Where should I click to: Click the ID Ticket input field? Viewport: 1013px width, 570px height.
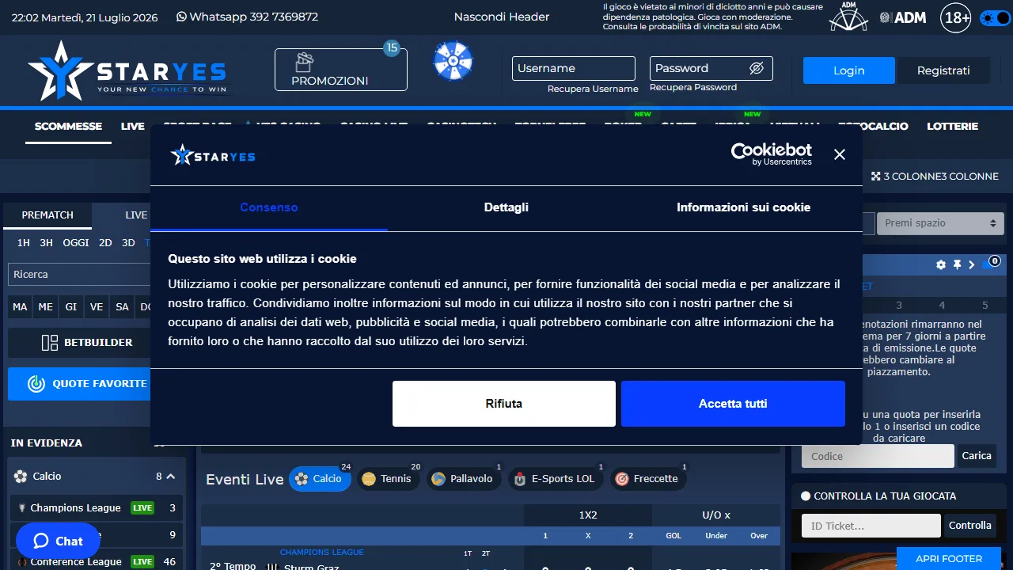pos(871,526)
